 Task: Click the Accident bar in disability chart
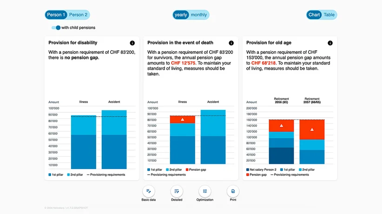click(x=114, y=140)
